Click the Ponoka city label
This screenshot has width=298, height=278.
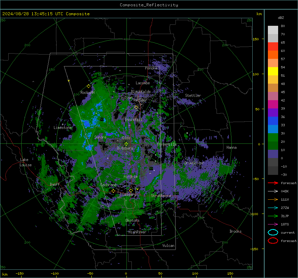[151, 68]
